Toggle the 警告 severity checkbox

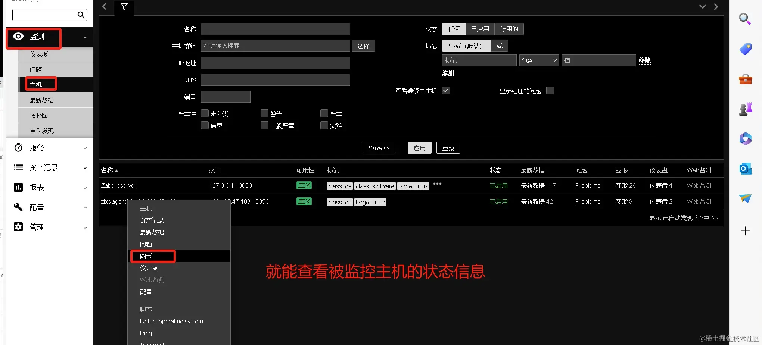264,113
